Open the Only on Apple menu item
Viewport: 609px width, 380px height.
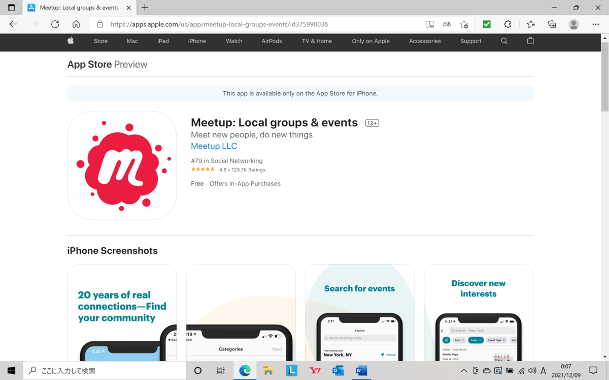[370, 41]
